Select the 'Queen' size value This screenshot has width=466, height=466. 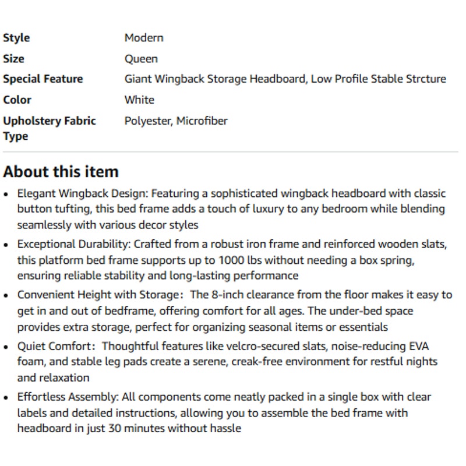(141, 59)
